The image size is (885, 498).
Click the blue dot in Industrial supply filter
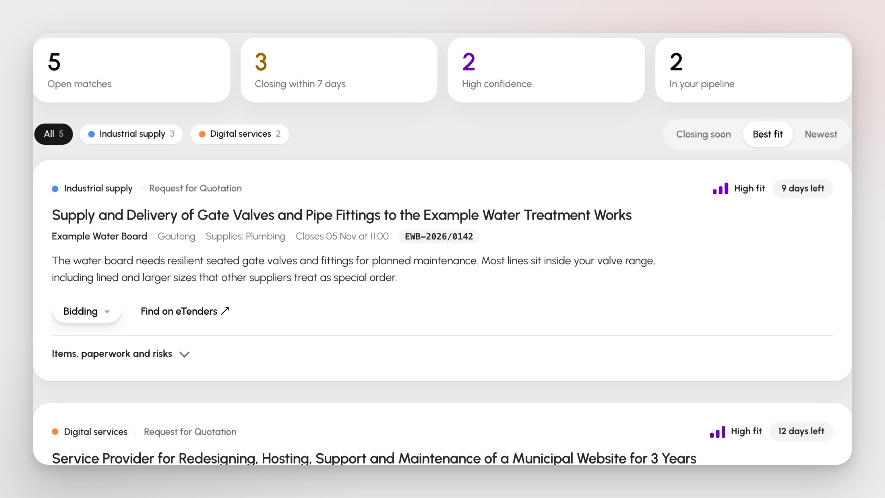(x=91, y=134)
